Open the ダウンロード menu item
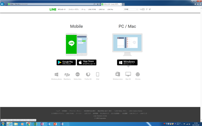 tap(62, 9)
